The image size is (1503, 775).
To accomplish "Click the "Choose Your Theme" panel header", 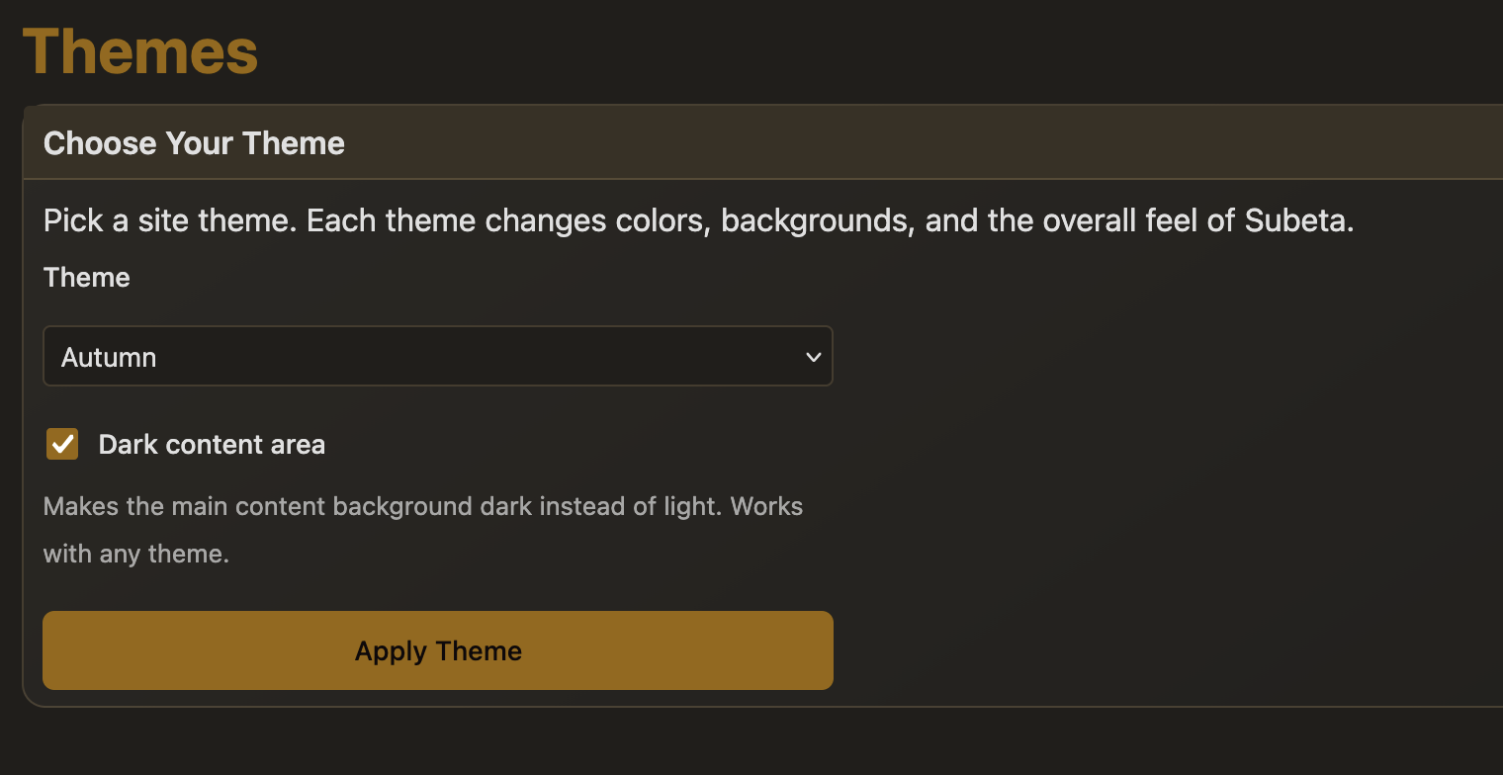I will pyautogui.click(x=194, y=143).
